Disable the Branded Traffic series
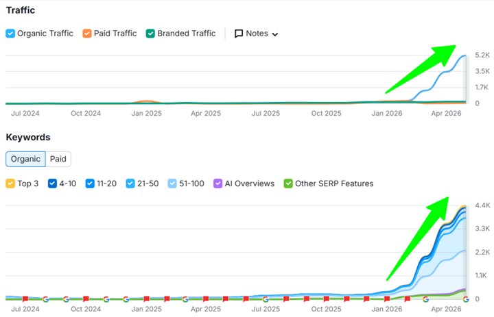The image size is (494, 317). tap(150, 34)
